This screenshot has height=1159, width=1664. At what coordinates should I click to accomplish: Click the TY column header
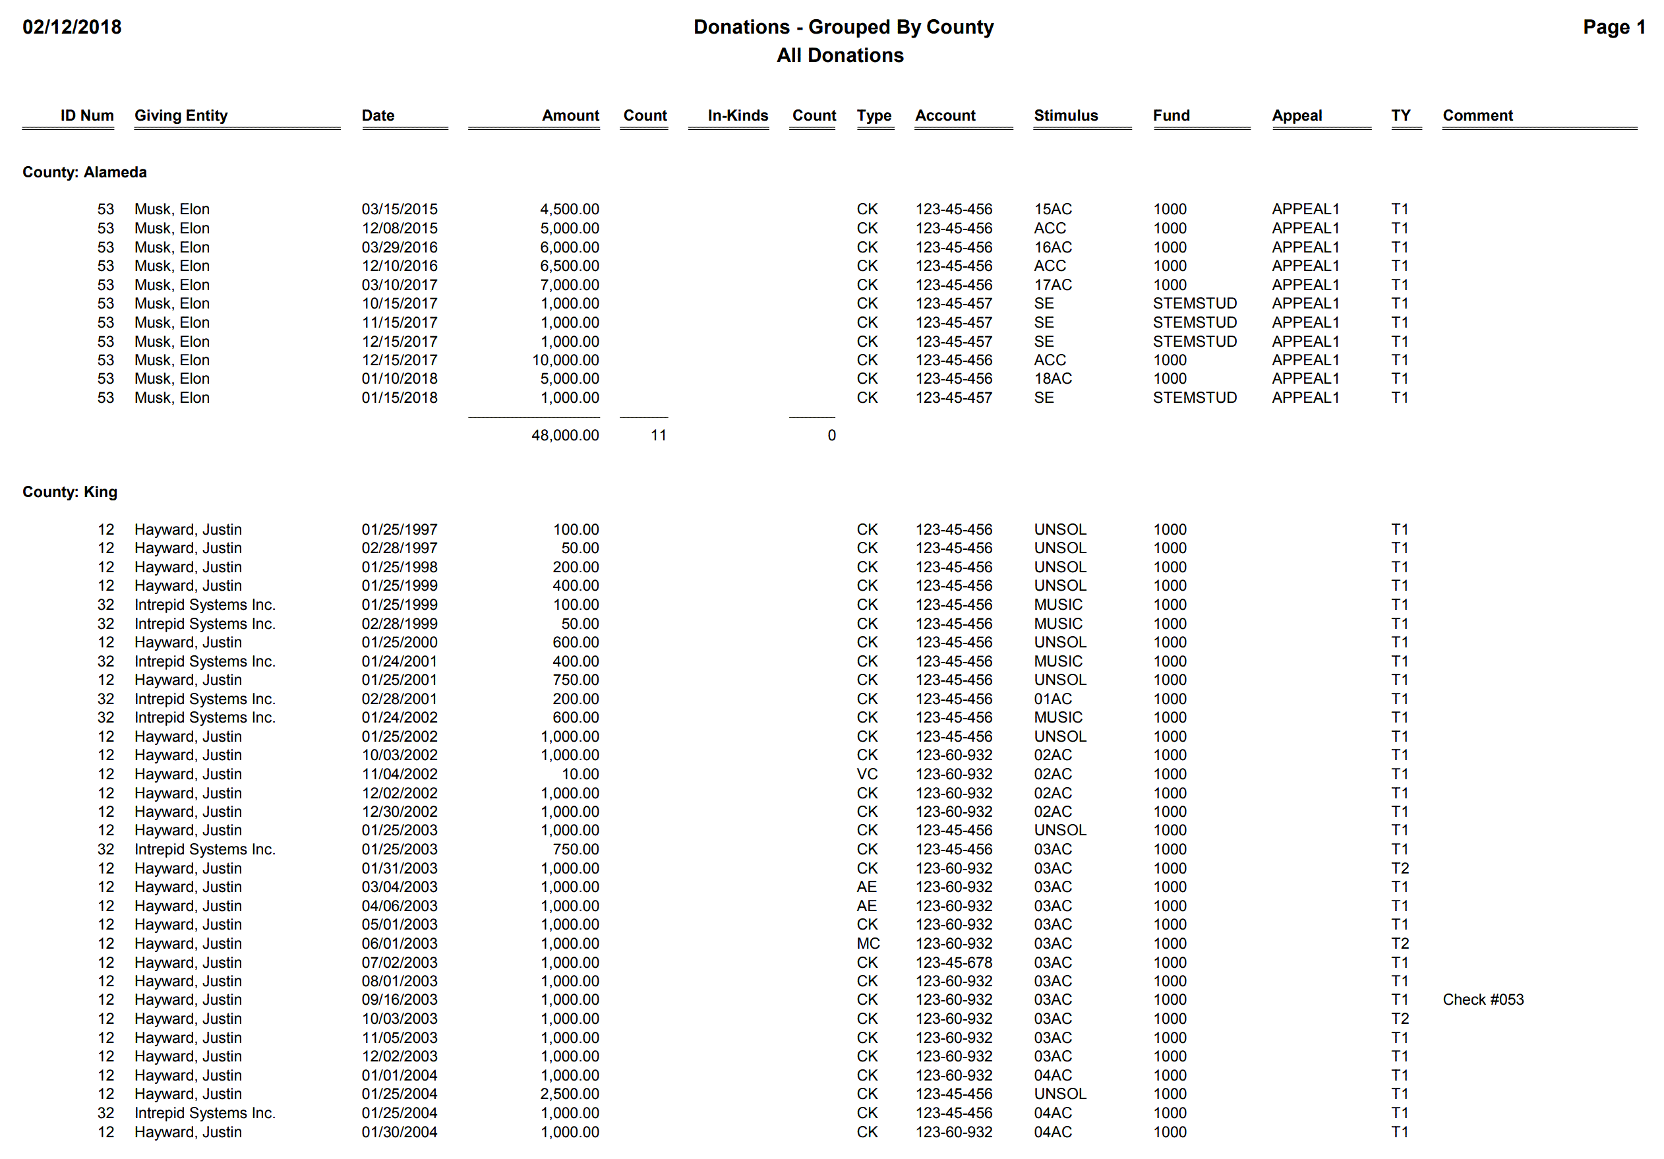(1400, 116)
